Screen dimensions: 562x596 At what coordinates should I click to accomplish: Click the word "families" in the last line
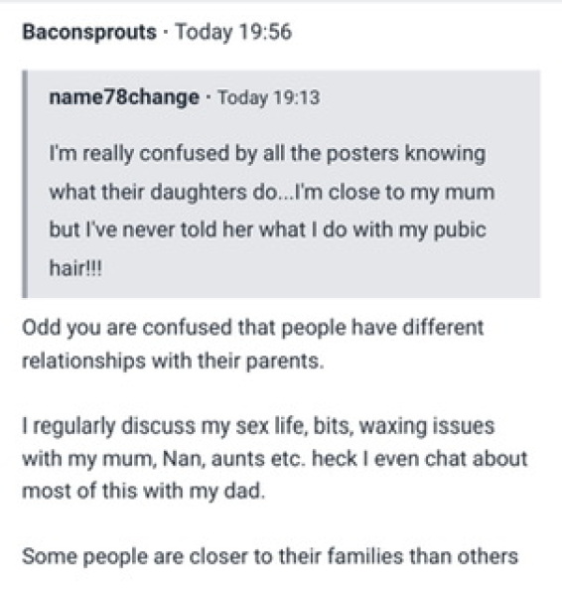(x=364, y=557)
